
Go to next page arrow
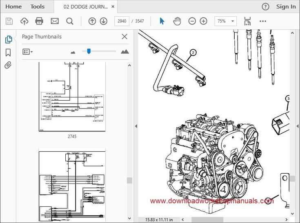pyautogui.click(x=104, y=21)
